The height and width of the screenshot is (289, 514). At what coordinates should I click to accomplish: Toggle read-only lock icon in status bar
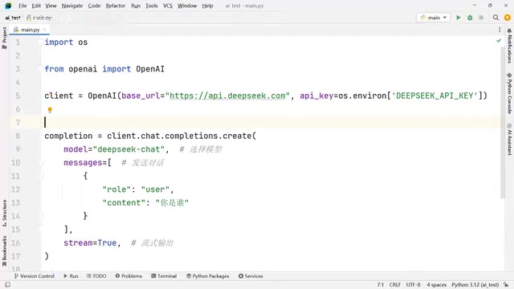coord(507,285)
